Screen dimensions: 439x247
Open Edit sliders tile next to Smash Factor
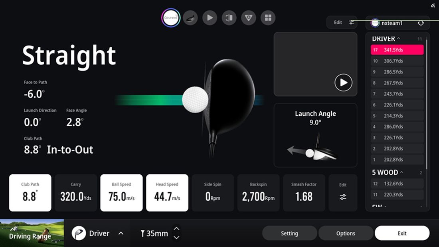pos(343,193)
